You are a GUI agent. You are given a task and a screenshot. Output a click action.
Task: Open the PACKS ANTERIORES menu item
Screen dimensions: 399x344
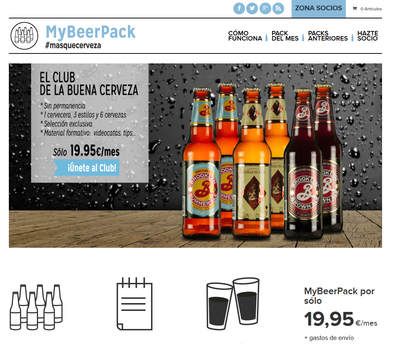pos(328,36)
